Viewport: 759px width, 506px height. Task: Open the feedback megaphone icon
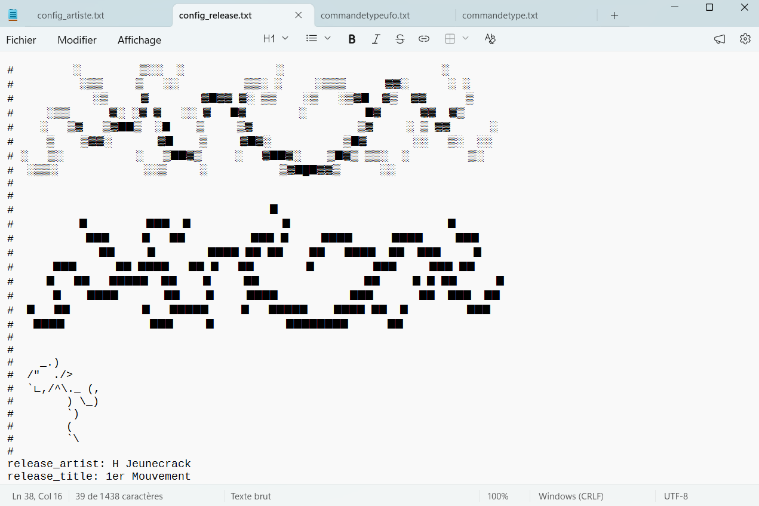click(x=719, y=38)
